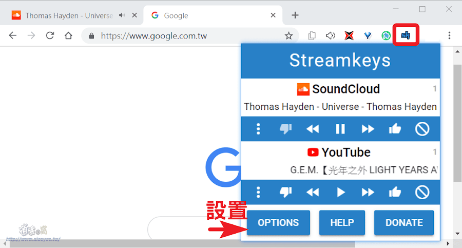Screen dimensions: 462x248
Task: Go to previous SoundCloud track
Action: click(312, 129)
